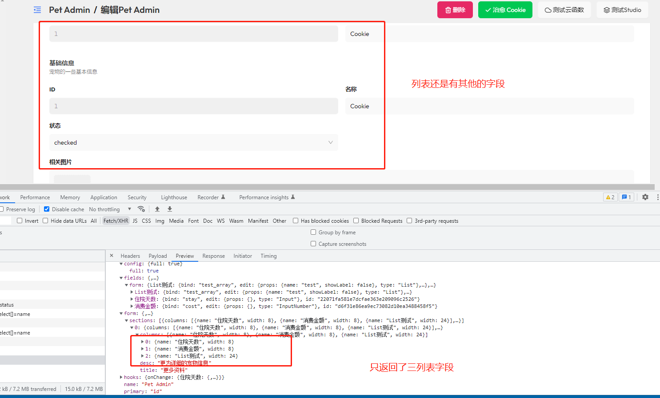
Task: Toggle the sidebar collapse menu icon
Action: pos(37,10)
